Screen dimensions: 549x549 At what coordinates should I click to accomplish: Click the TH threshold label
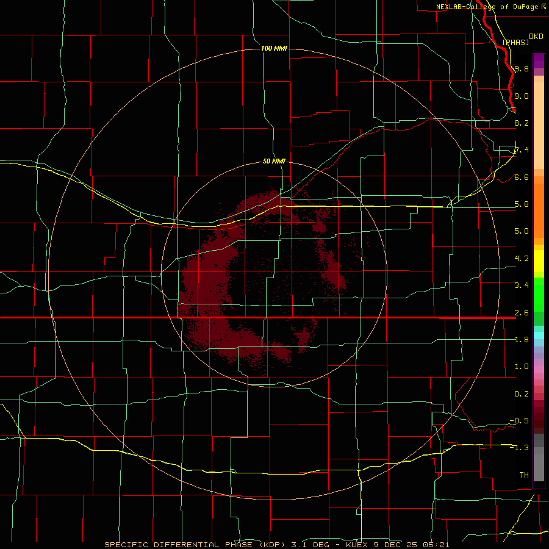pos(524,475)
